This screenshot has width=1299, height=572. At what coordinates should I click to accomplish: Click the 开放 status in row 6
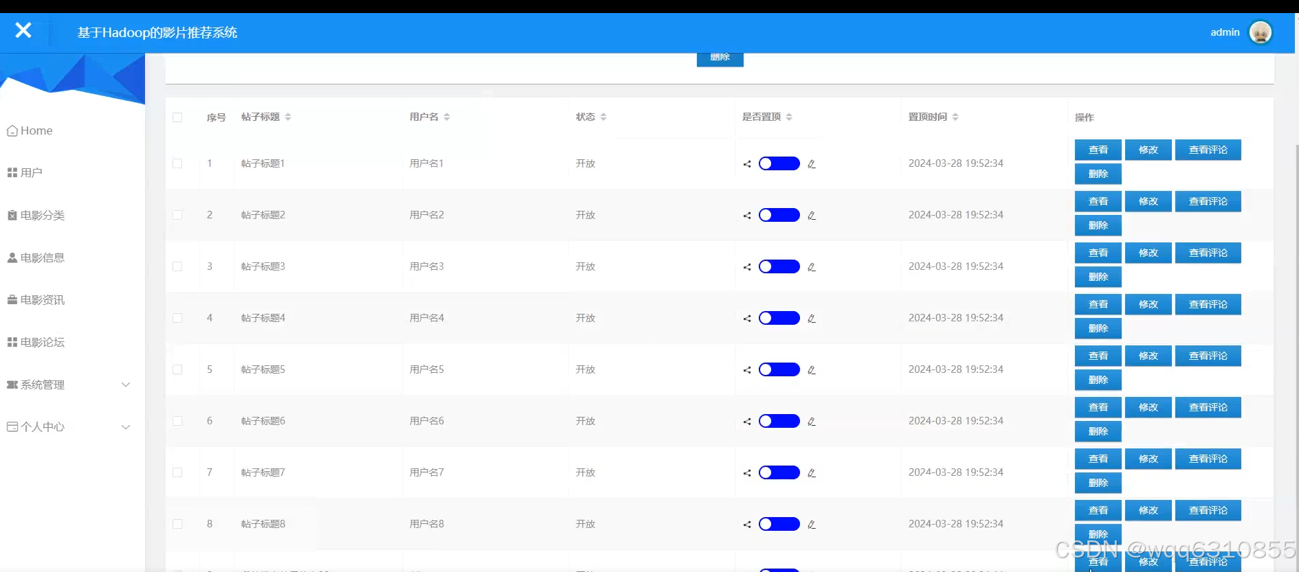point(586,421)
